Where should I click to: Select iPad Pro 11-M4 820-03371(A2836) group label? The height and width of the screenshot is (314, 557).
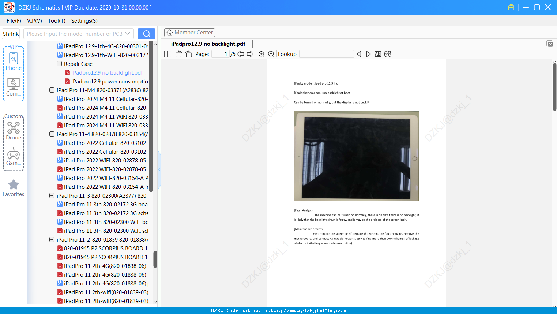102,90
